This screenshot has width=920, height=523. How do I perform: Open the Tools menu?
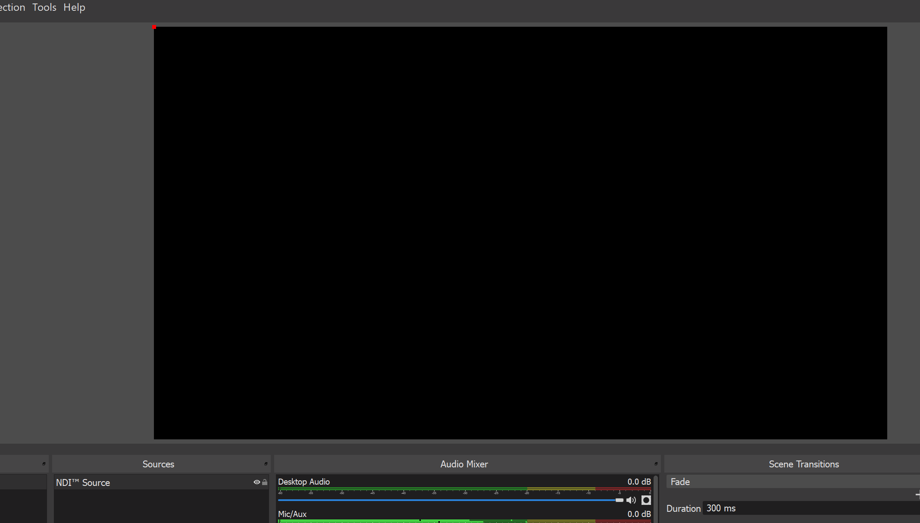pyautogui.click(x=44, y=7)
